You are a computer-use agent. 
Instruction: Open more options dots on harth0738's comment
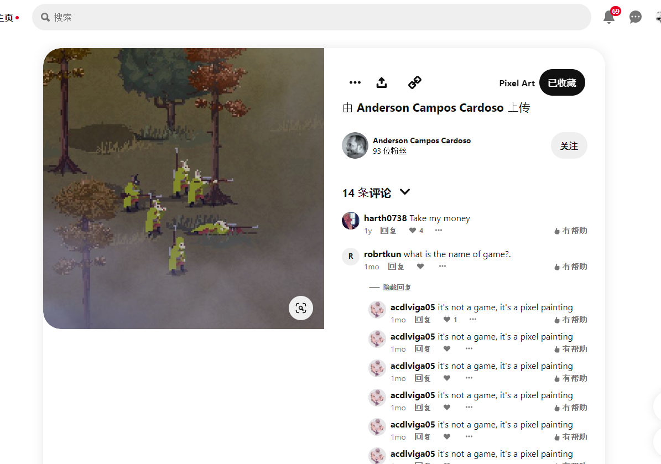(x=439, y=230)
